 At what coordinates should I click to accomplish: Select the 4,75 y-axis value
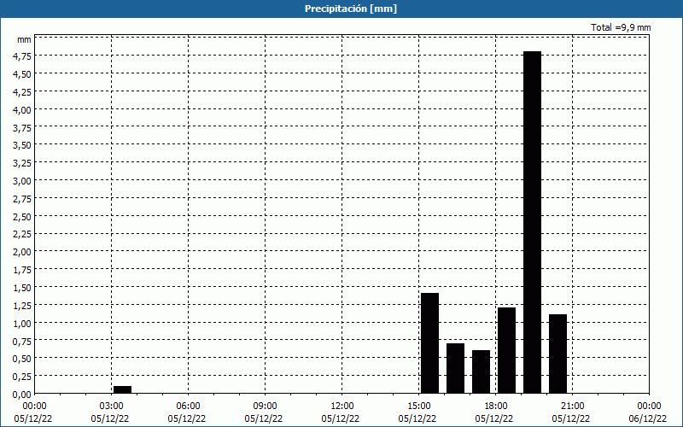click(21, 56)
